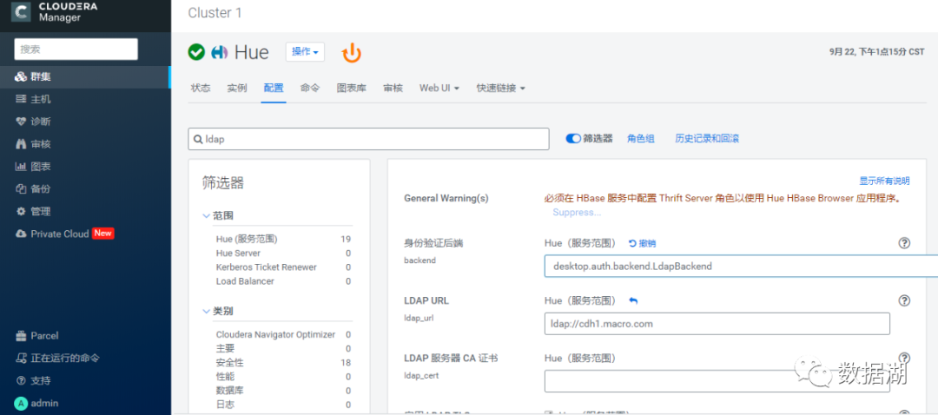The height and width of the screenshot is (415, 938).
Task: Open the Cluster 1 breadcrumb
Action: click(x=215, y=12)
